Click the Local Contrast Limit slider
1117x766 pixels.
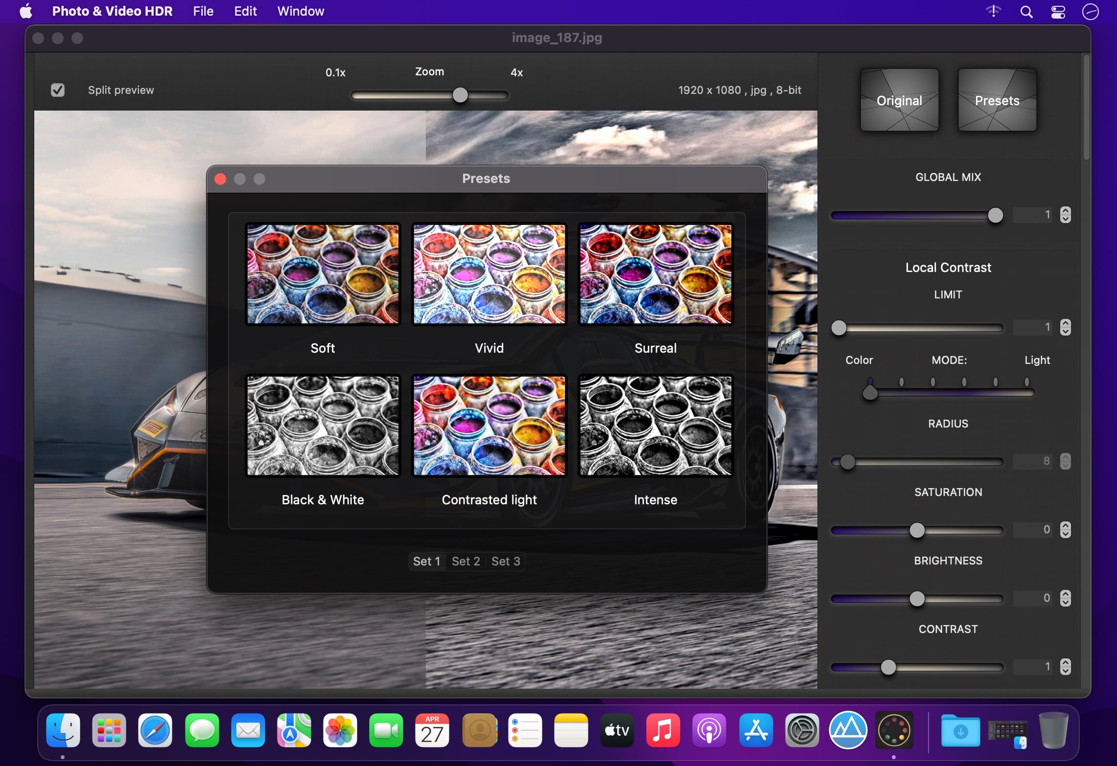pyautogui.click(x=917, y=328)
